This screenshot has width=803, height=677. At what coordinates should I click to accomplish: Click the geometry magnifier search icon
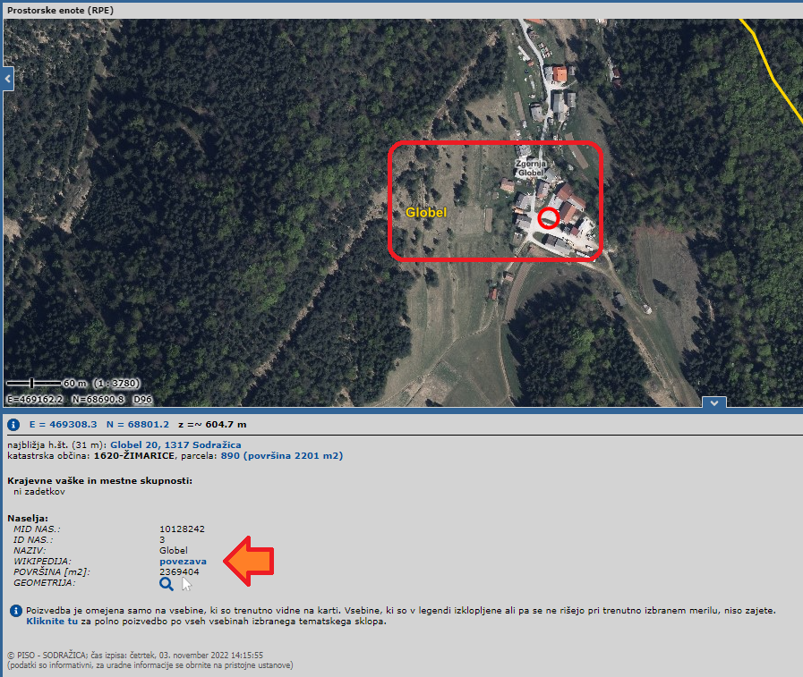click(x=166, y=584)
